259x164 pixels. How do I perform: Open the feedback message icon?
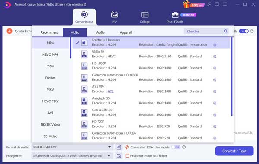pyautogui.click(x=217, y=4)
